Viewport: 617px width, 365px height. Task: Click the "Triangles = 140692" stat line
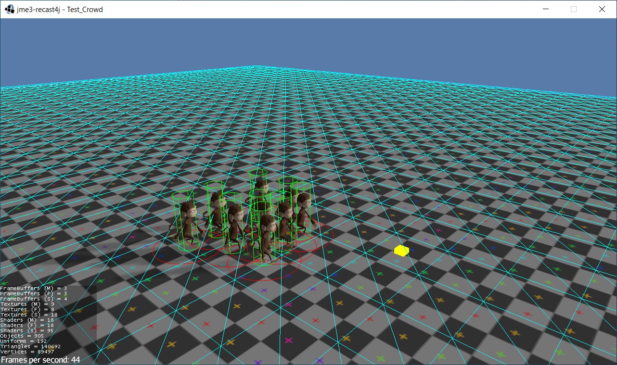(x=30, y=347)
